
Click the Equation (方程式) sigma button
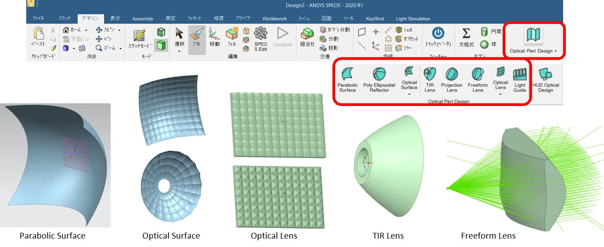coord(466,37)
